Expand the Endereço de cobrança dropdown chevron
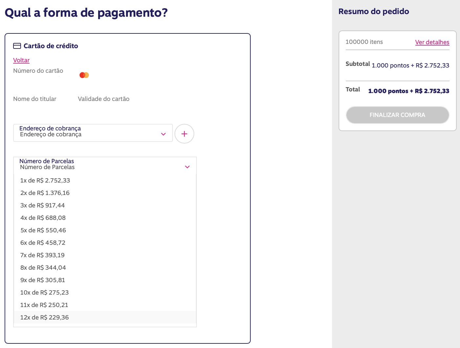 (x=163, y=134)
